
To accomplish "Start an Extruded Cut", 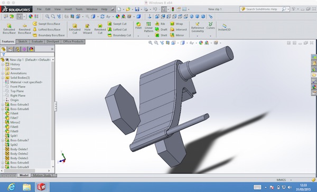I will click(x=74, y=29).
